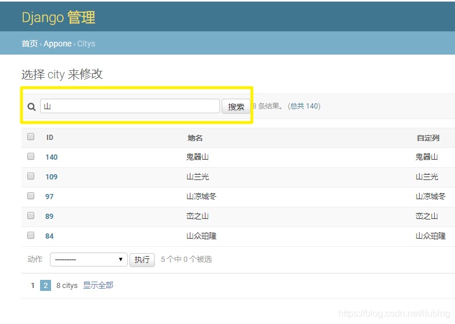Click 山众珀隆 in the 地名 column
The image size is (455, 324).
[x=201, y=236]
